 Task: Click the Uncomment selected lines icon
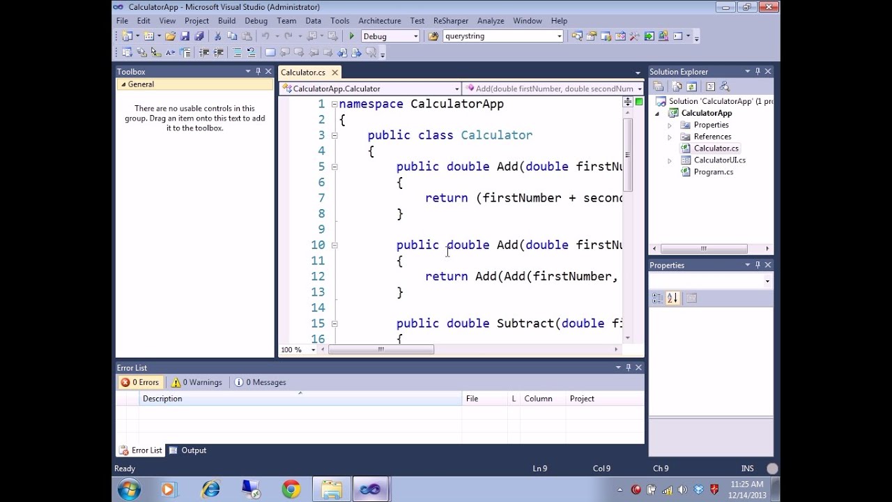pos(252,52)
